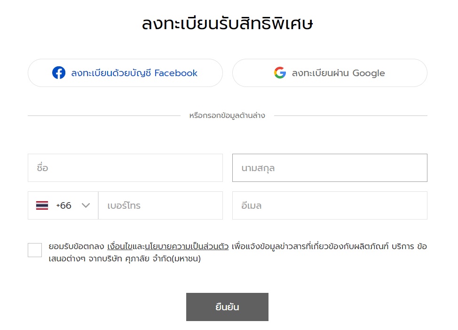Open the เงื่อนไข terms link
Image resolution: width=458 pixels, height=330 pixels.
120,246
